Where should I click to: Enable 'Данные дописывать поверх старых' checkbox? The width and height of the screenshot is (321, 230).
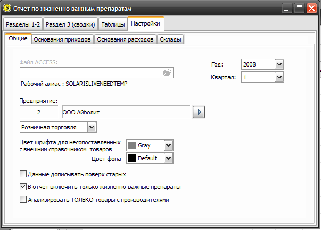(23, 174)
